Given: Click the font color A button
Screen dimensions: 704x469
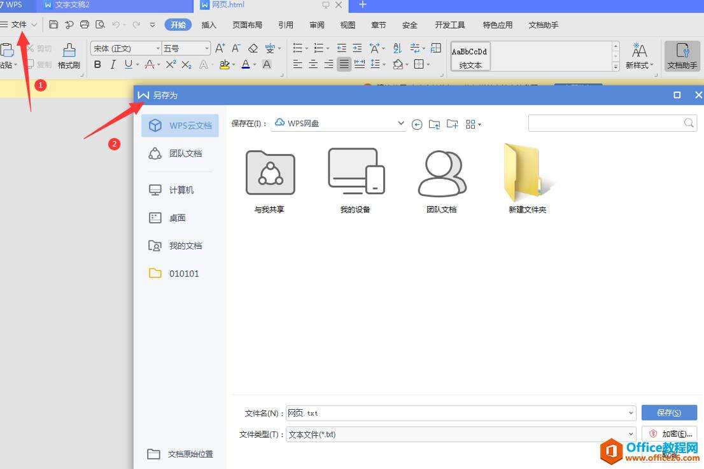Looking at the screenshot, I should pyautogui.click(x=246, y=65).
